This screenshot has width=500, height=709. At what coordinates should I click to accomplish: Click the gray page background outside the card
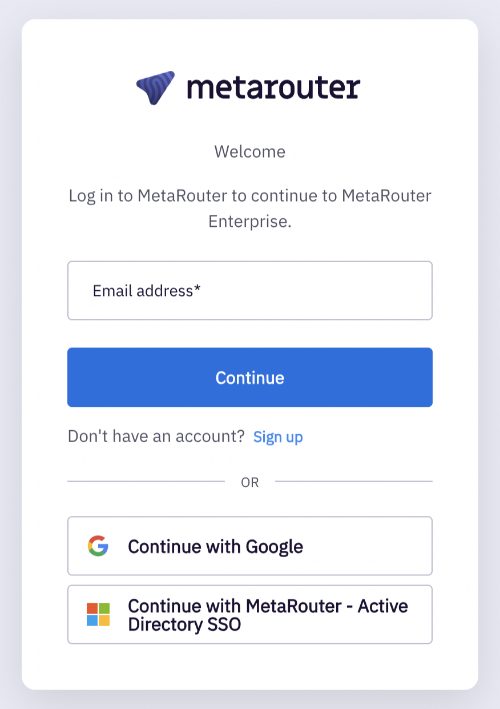[10, 354]
